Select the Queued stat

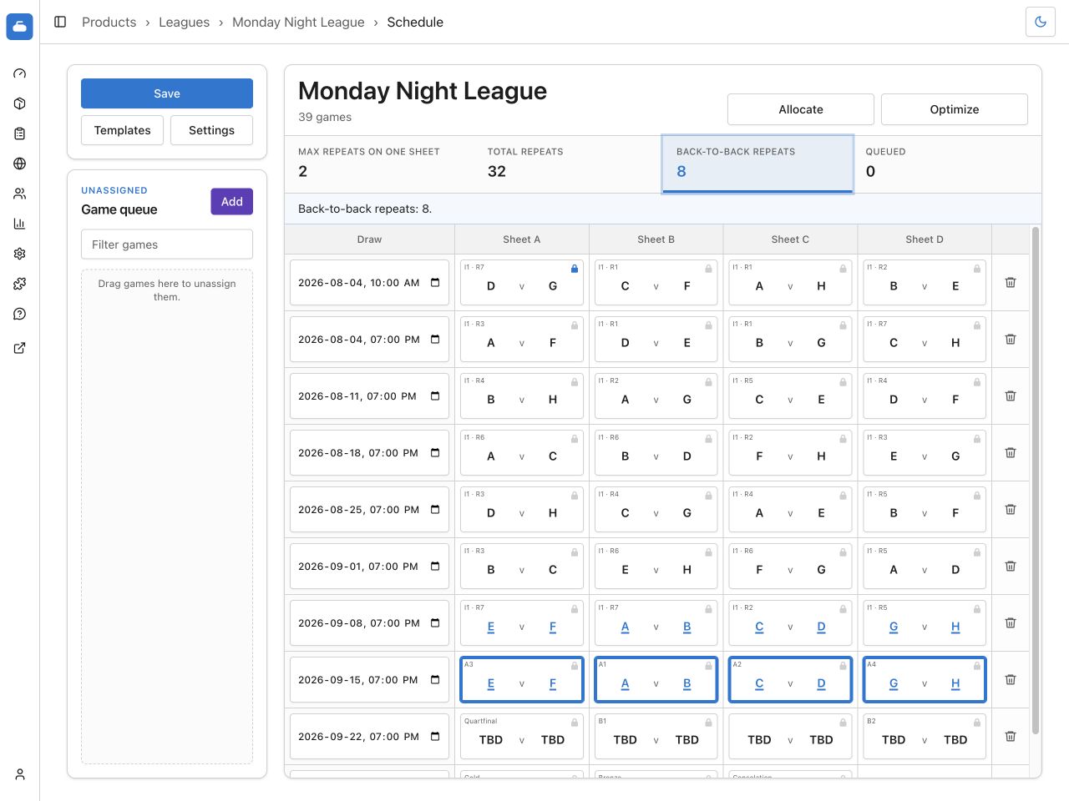947,164
